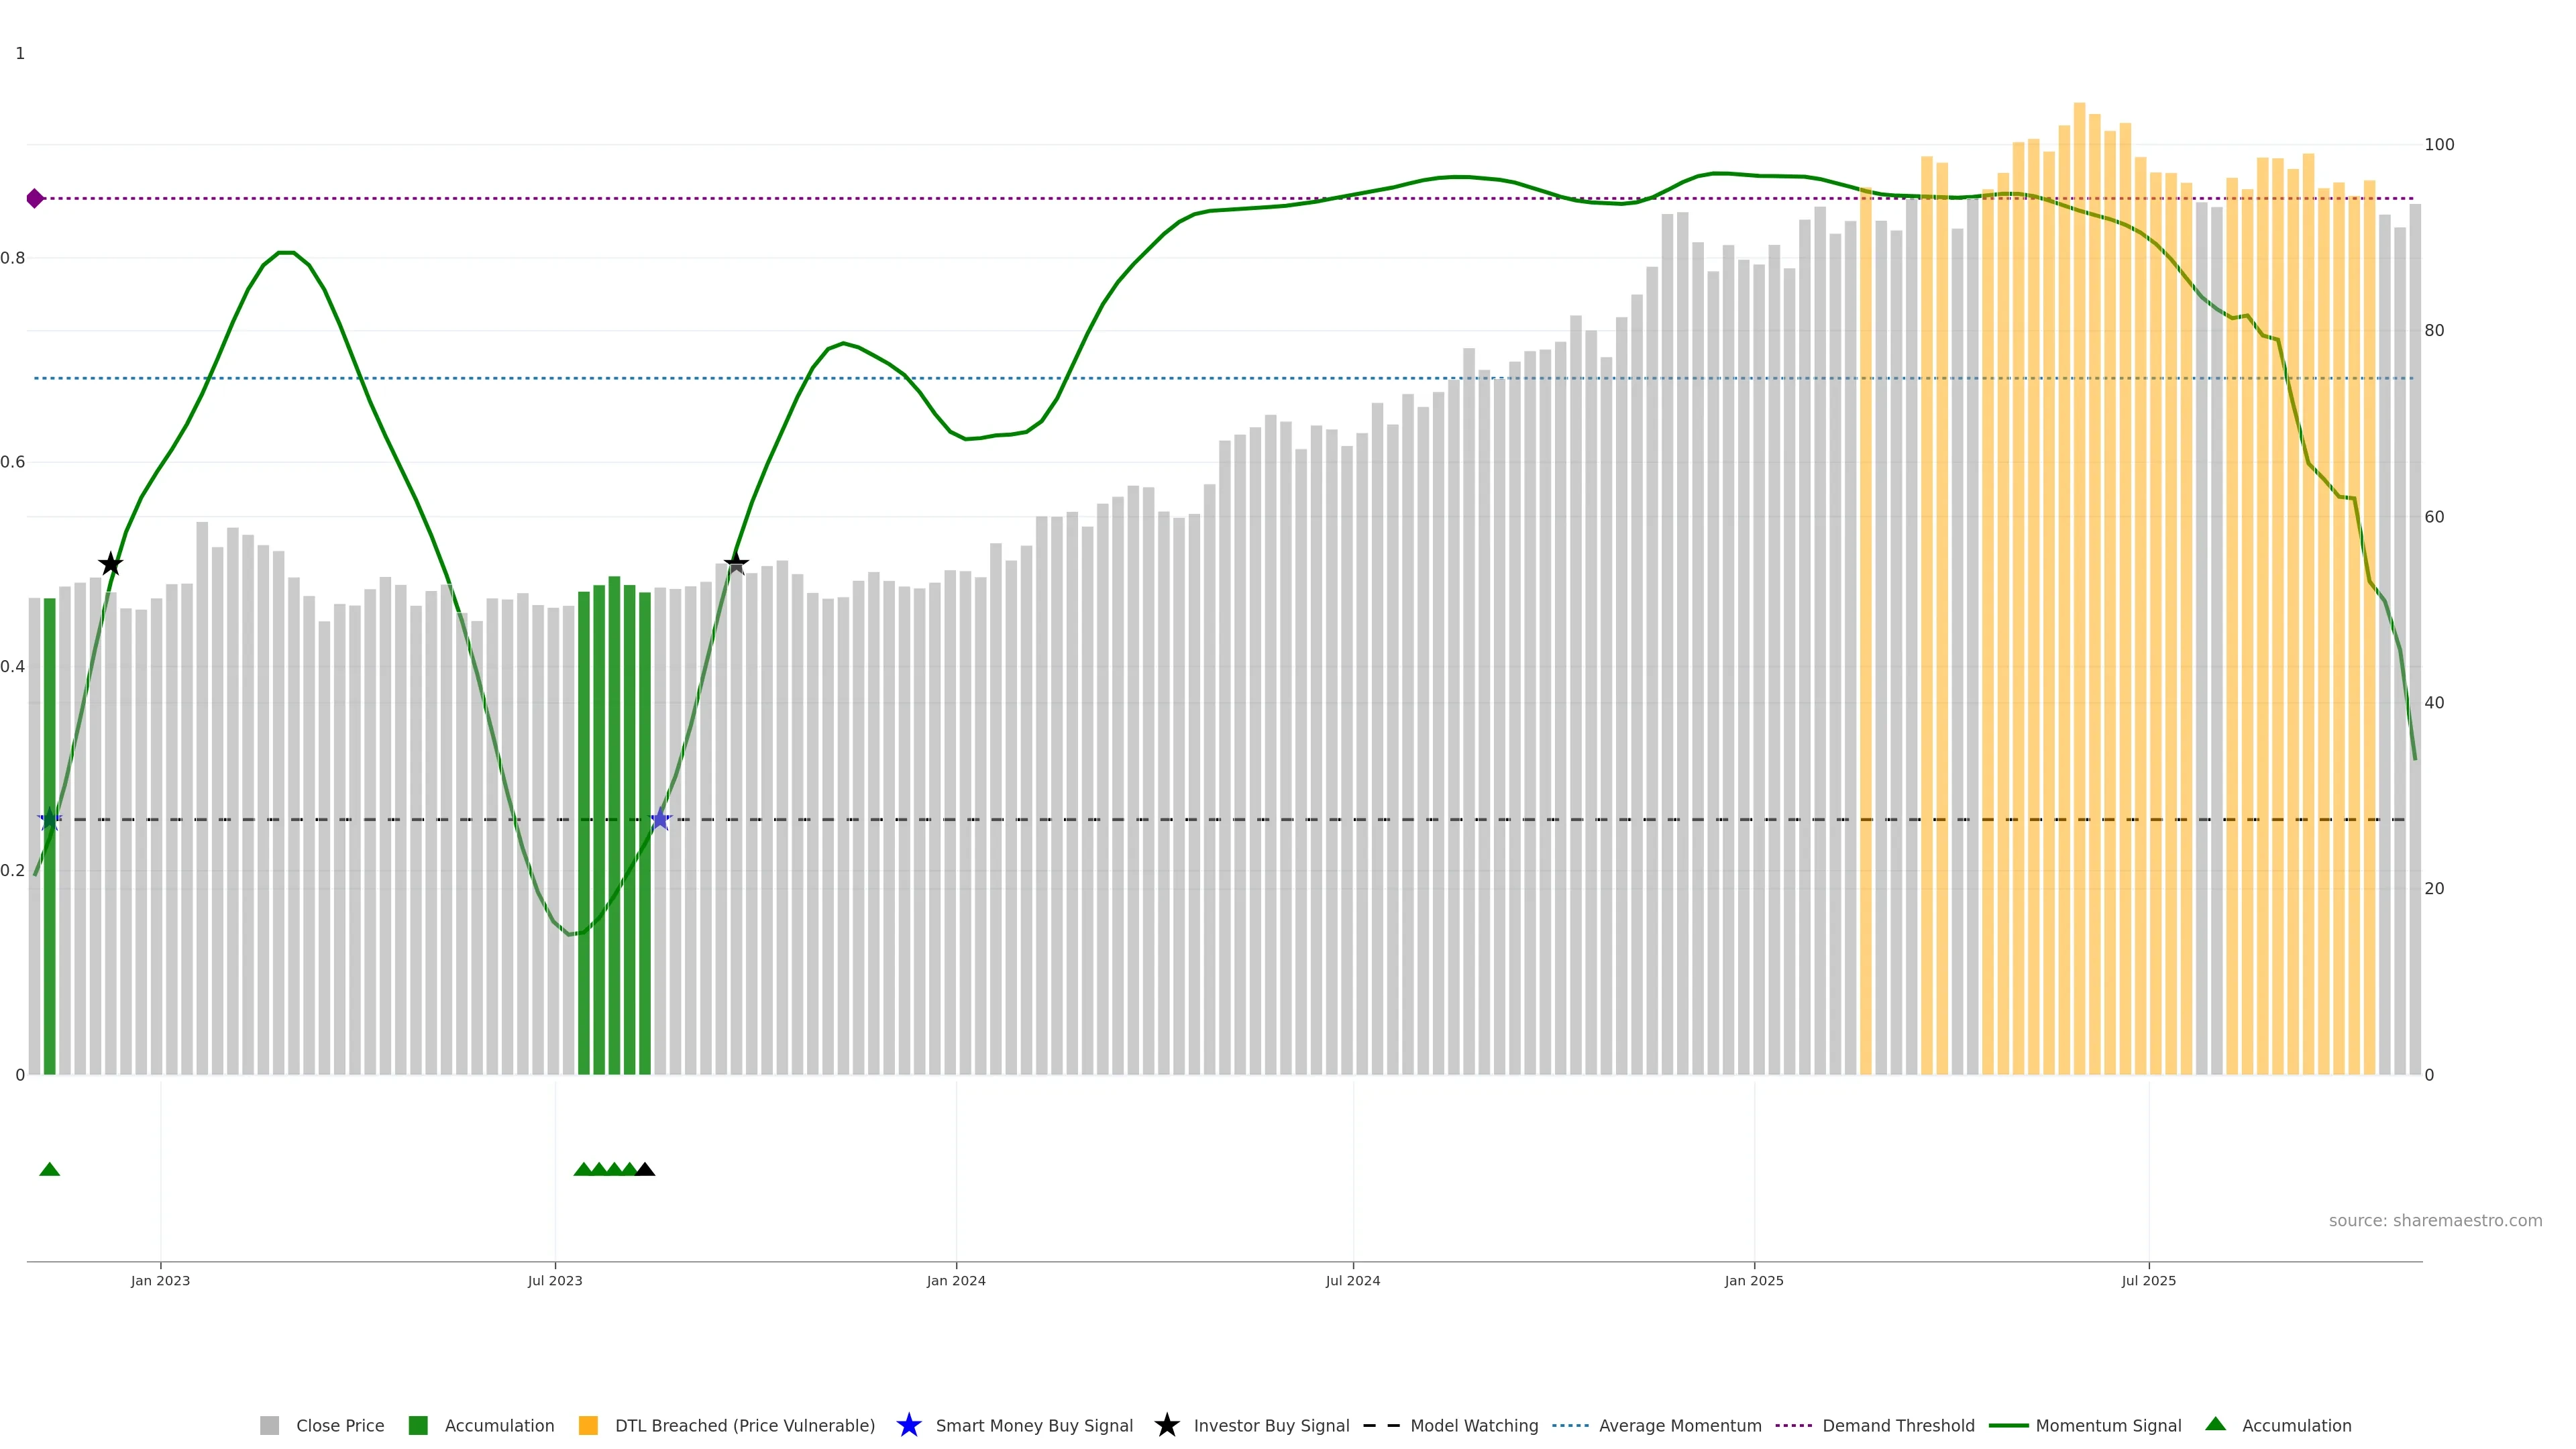The width and height of the screenshot is (2576, 1449).
Task: Click the green Accumulation bar legend swatch
Action: 419,1425
